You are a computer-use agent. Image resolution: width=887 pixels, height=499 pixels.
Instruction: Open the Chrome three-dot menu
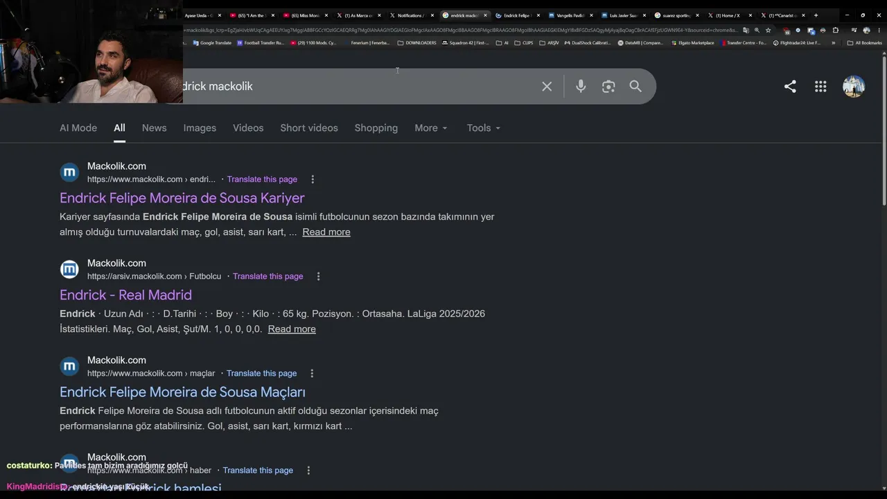pos(879,30)
